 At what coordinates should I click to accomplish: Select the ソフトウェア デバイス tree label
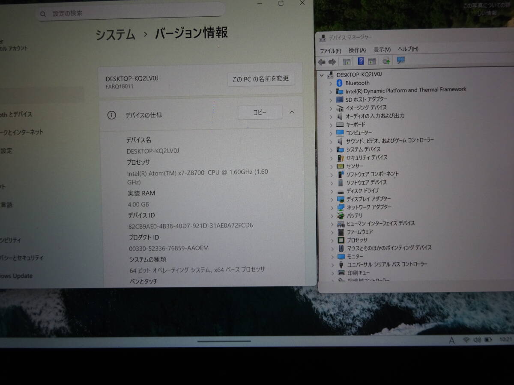click(x=366, y=182)
